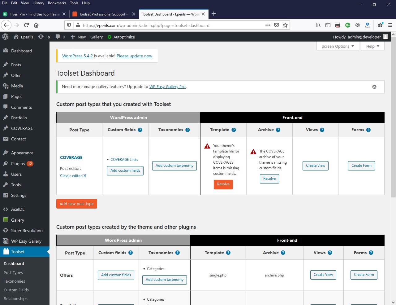Open the Pocket save icon in address bar
The image size is (396, 305).
(277, 25)
